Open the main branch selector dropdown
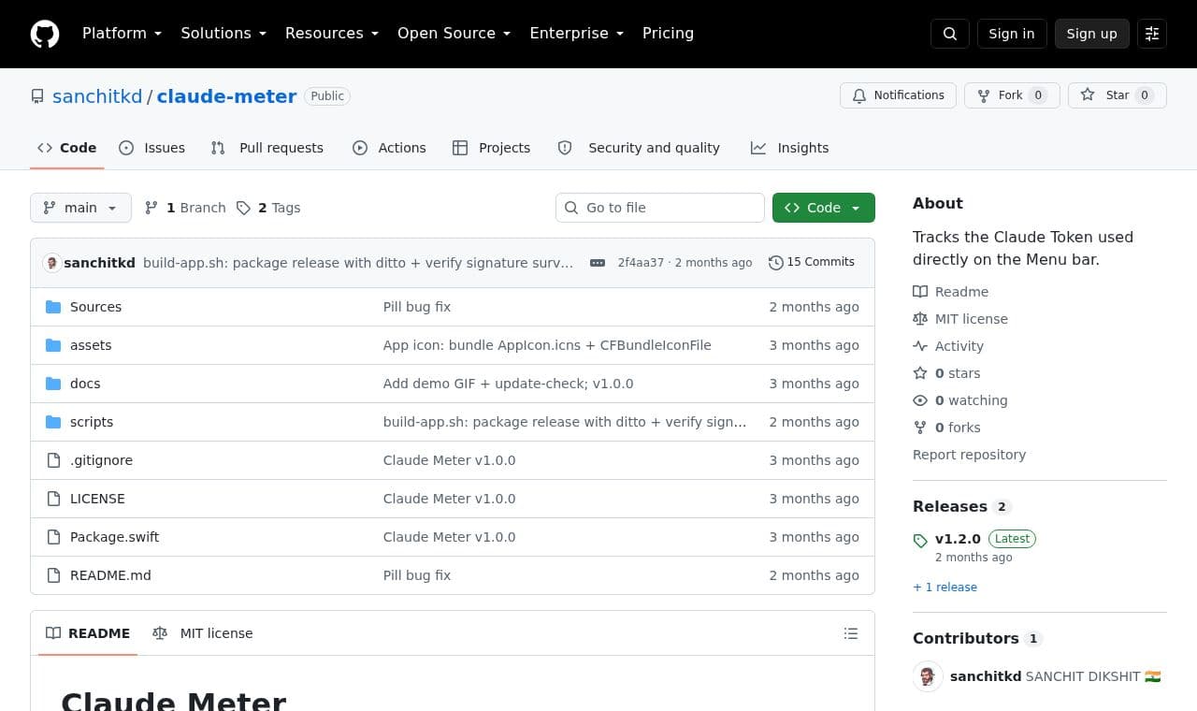Image resolution: width=1197 pixels, height=711 pixels. 80,208
